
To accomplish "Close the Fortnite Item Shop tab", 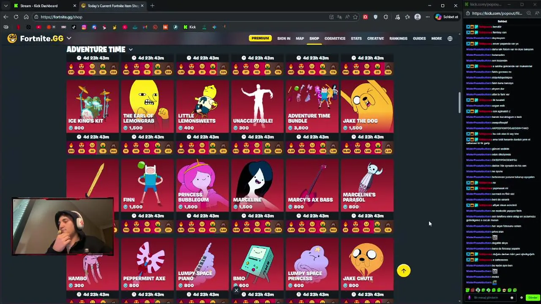I will 142,6.
